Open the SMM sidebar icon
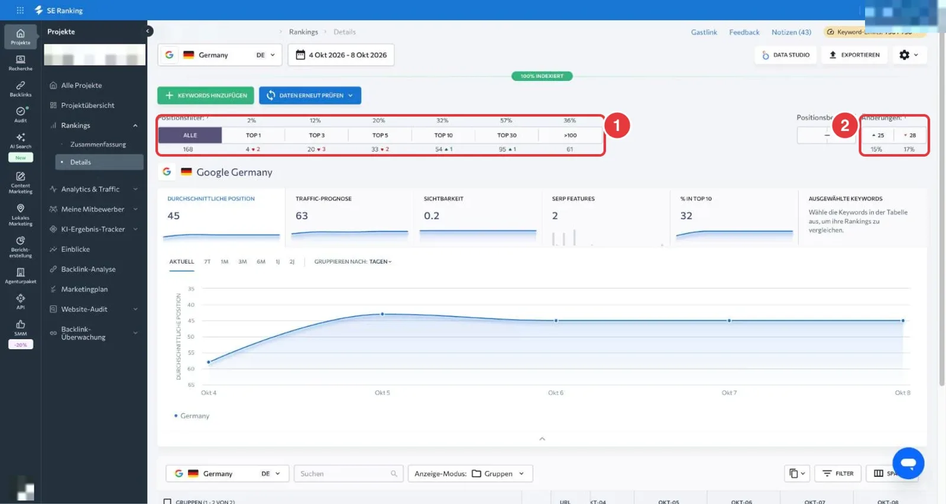The image size is (946, 504). [x=20, y=327]
